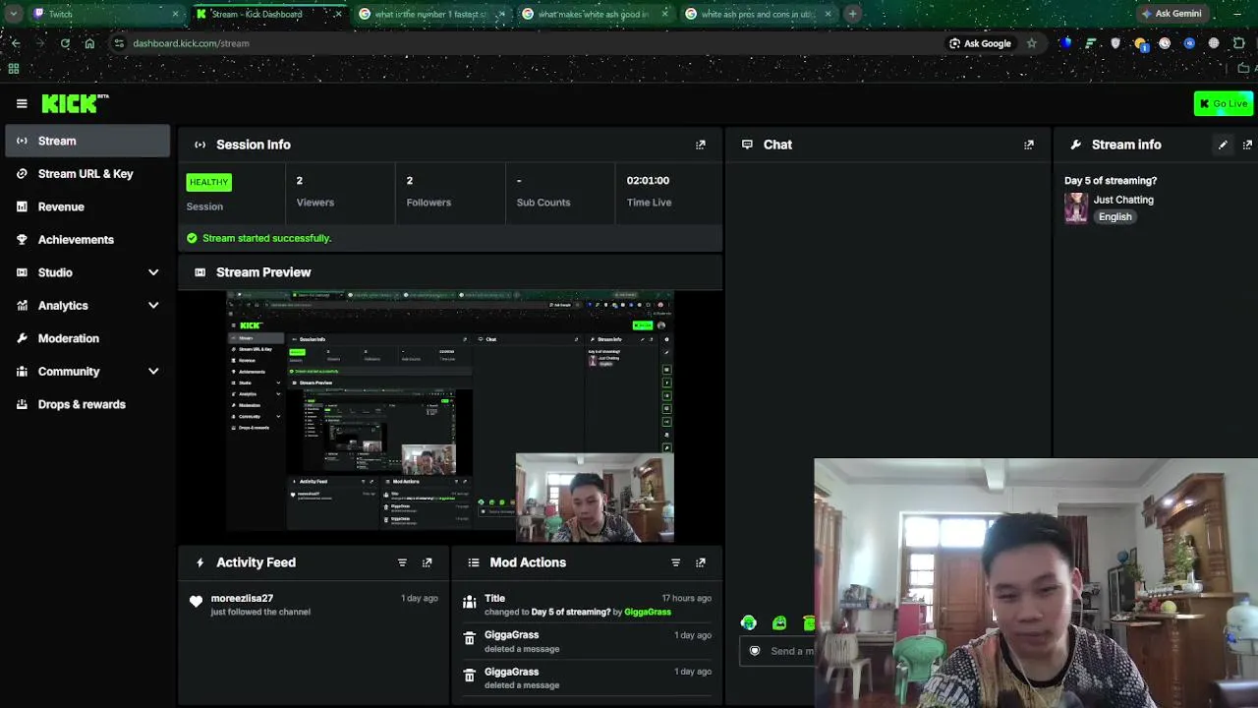
Task: Click the Sub Counts label
Action: (x=543, y=203)
